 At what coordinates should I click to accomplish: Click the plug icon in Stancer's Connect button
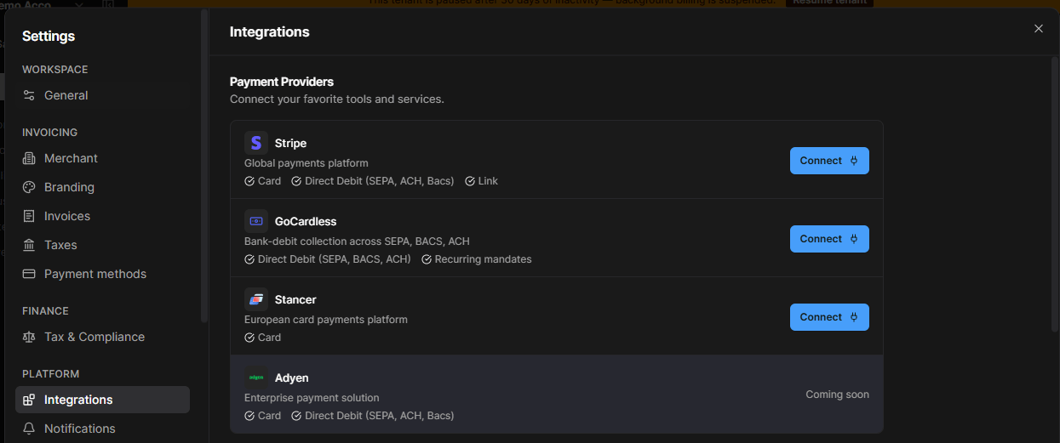(x=854, y=317)
